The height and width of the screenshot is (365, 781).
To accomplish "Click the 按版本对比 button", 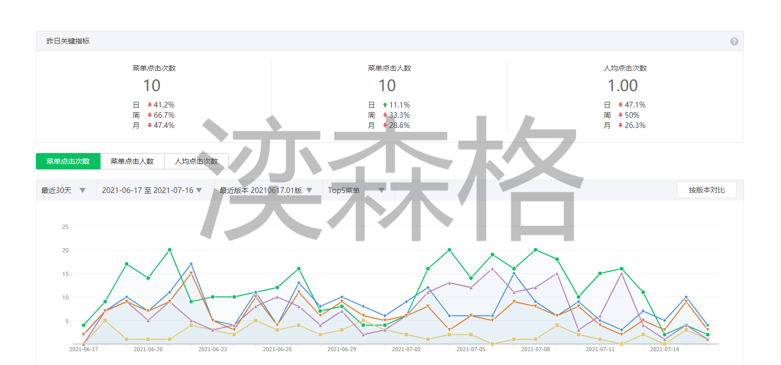I will 706,190.
